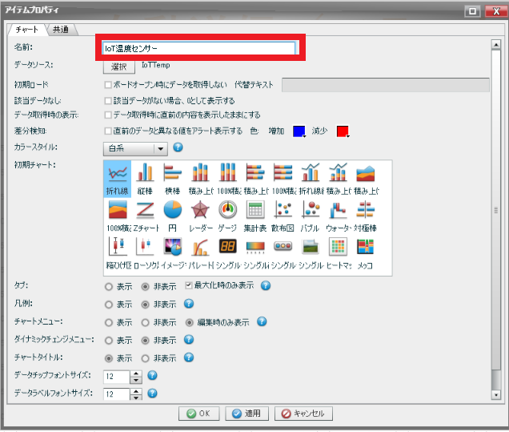The image size is (509, 432).
Task: Select the 箱ひげ図 box plot icon
Action: pos(117,253)
